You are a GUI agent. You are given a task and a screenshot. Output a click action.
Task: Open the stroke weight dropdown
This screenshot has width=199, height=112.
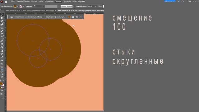(x=43, y=6)
